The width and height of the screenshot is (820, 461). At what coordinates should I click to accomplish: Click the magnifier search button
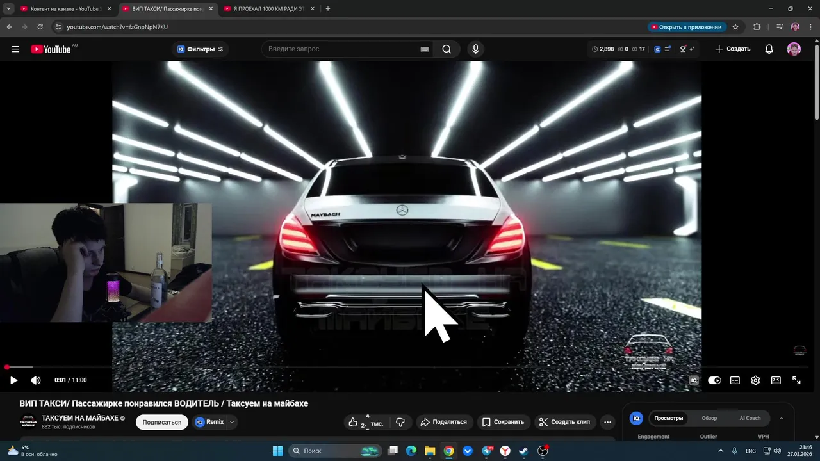pos(447,49)
